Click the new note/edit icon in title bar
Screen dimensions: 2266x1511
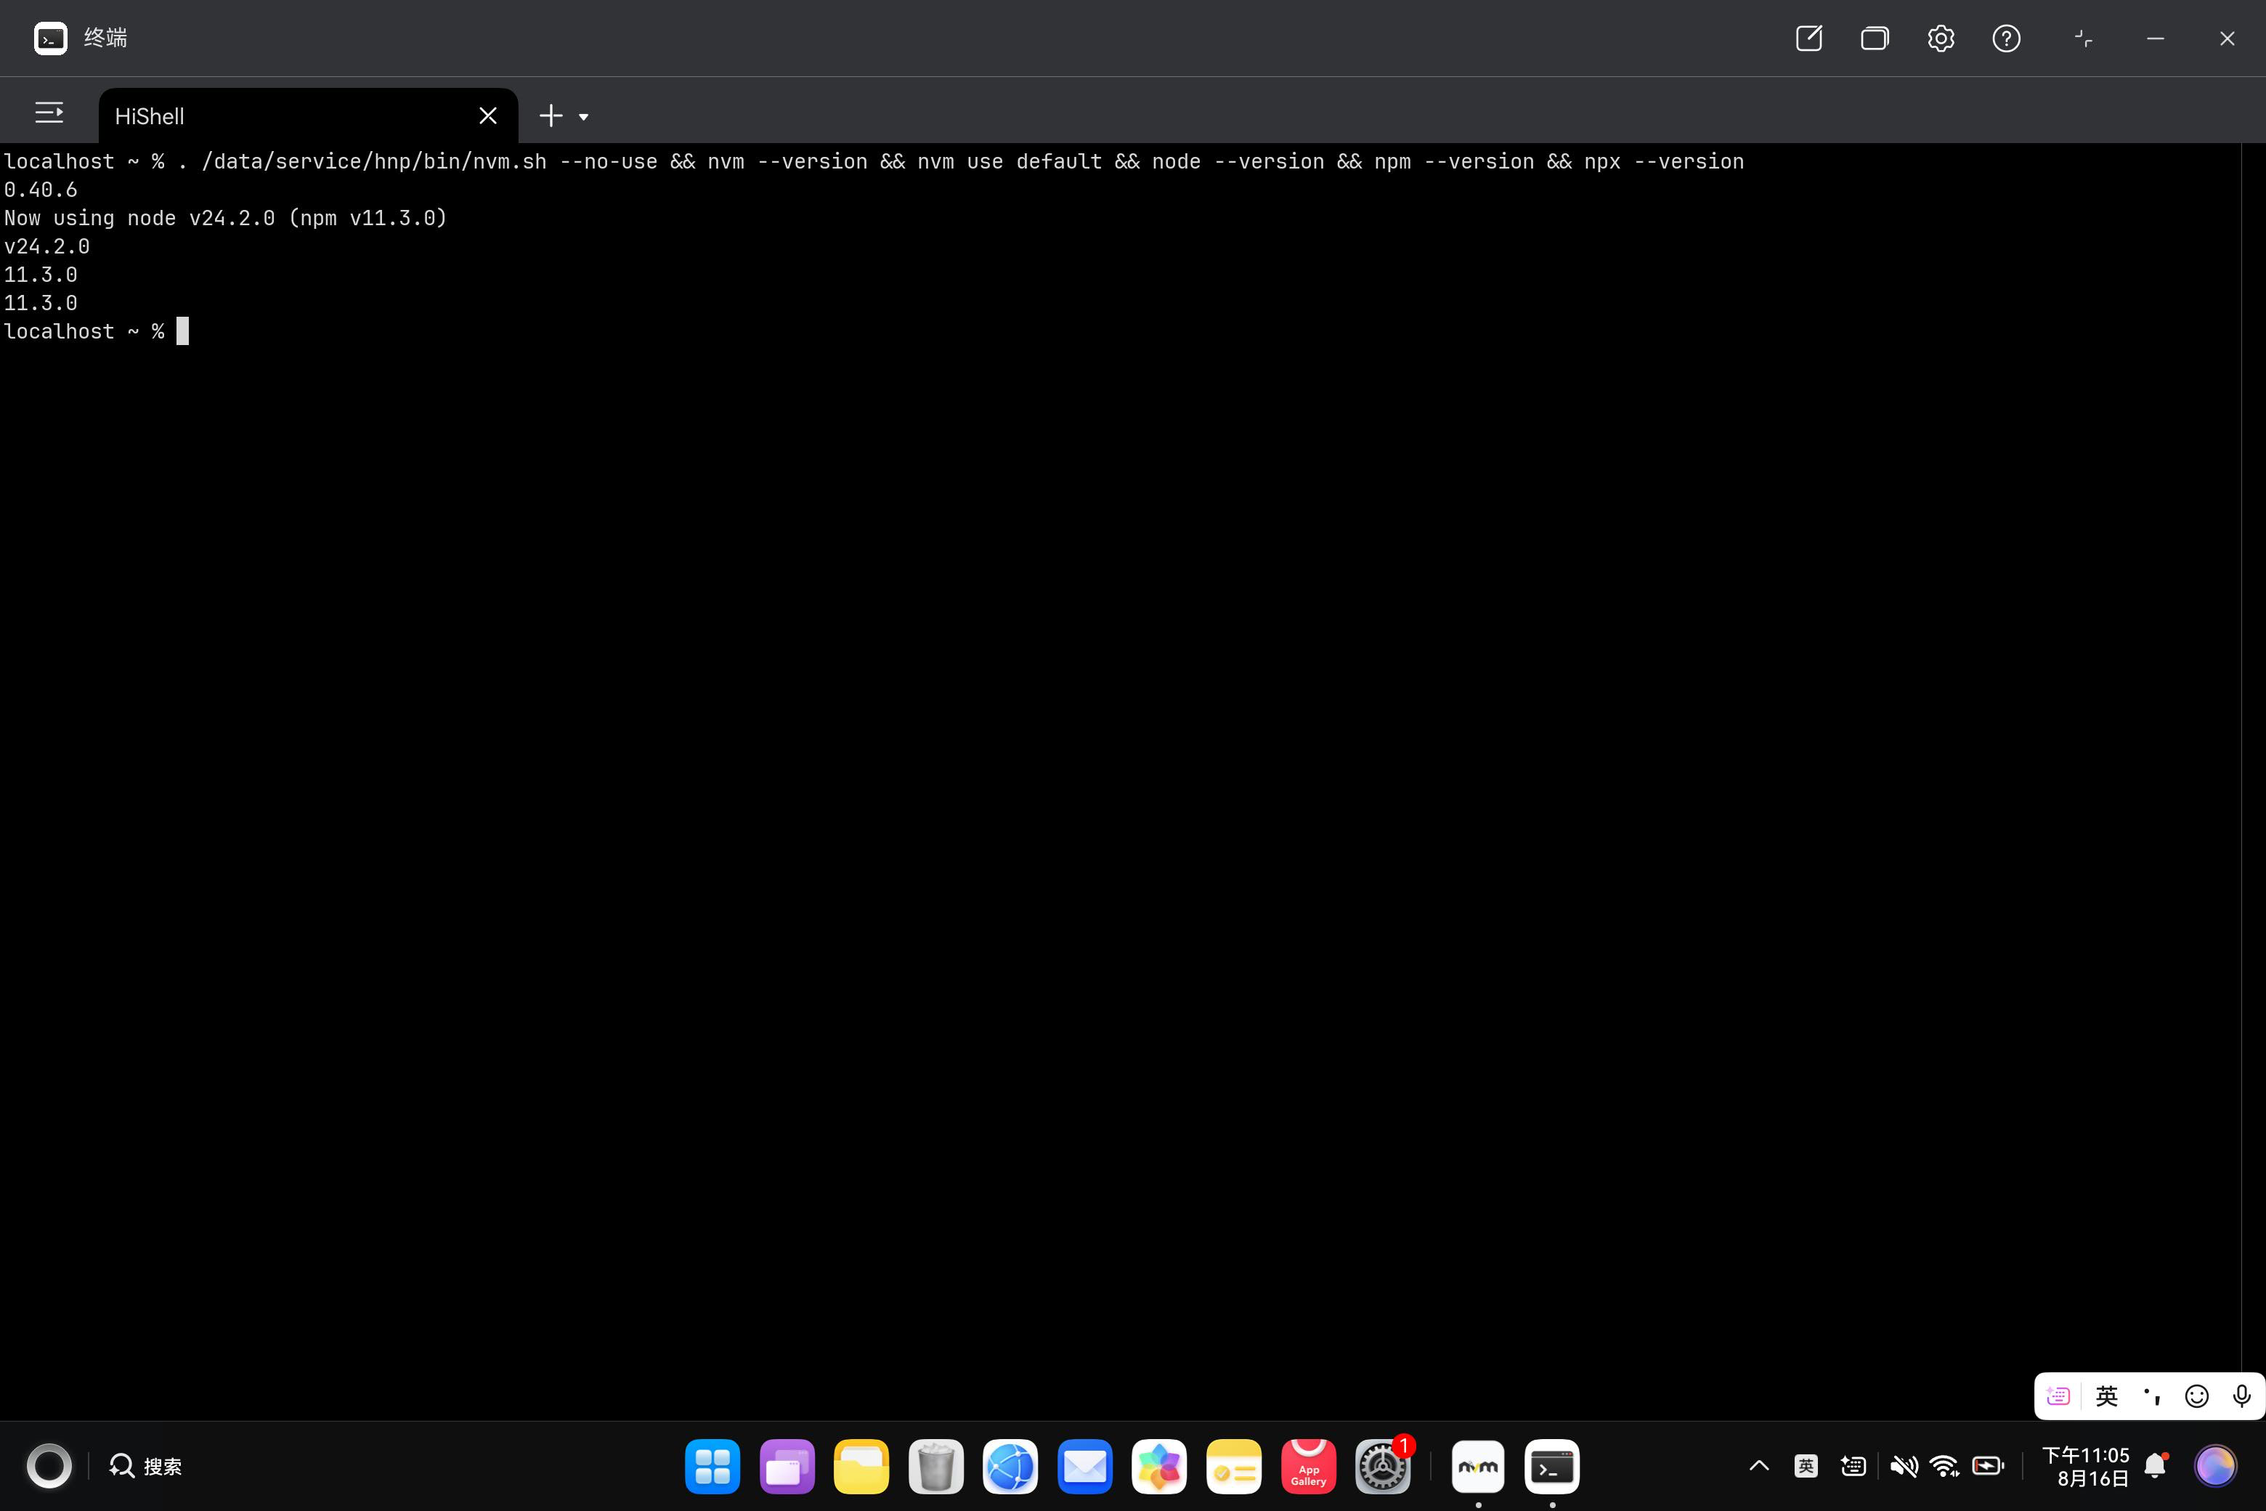coord(1808,39)
